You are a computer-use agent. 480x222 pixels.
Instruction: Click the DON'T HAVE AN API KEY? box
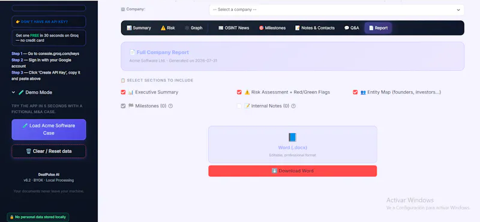click(x=49, y=22)
